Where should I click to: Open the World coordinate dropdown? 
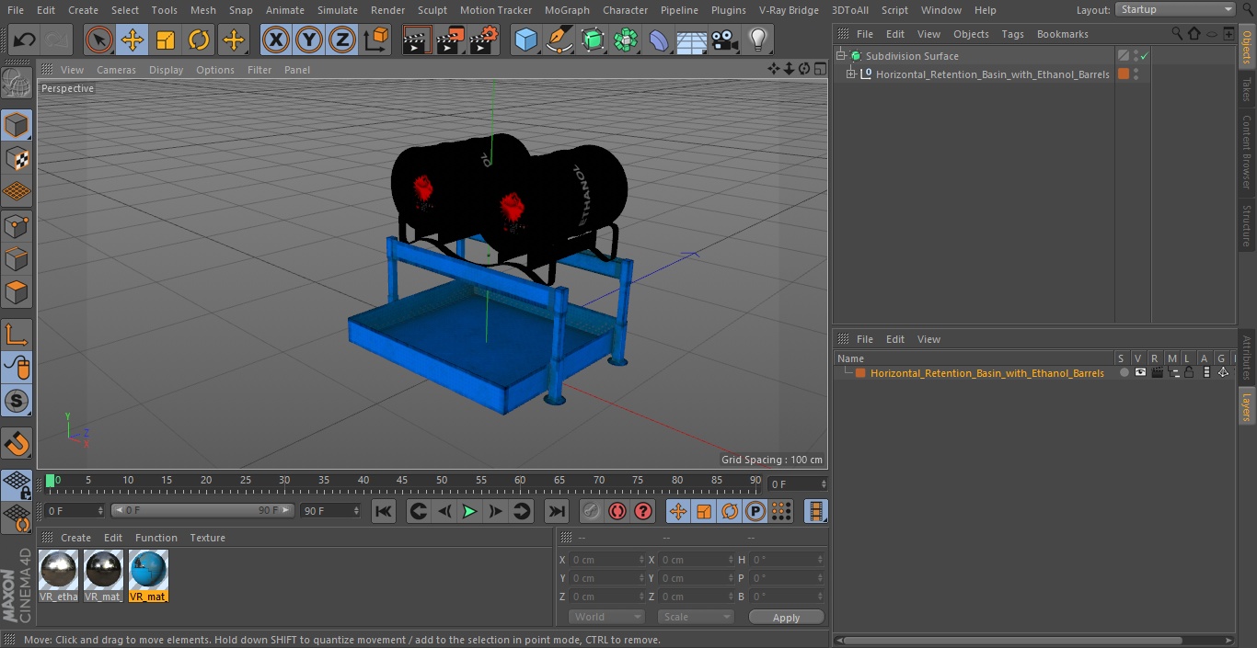pyautogui.click(x=605, y=617)
